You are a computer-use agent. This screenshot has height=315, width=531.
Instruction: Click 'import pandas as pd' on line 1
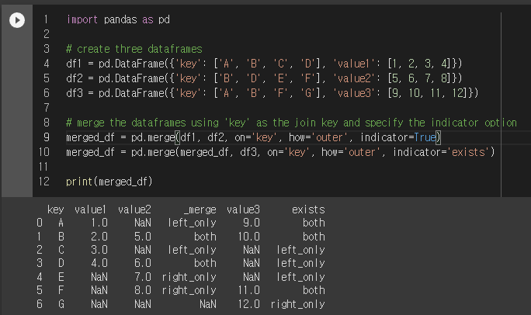118,19
